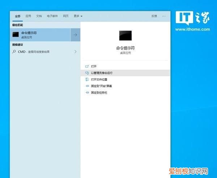This screenshot has height=178, width=217.
Task: Click the 反馈 button
Action: [x=154, y=16]
